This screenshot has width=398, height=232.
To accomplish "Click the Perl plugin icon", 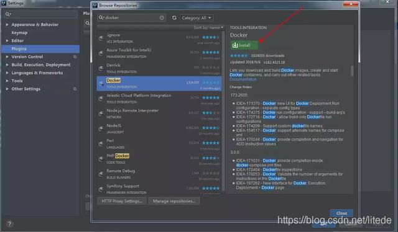I will tap(101, 144).
